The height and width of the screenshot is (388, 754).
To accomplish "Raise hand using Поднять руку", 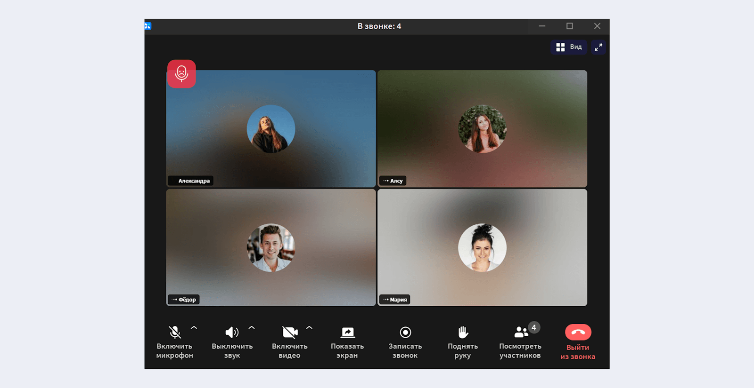I will (x=463, y=333).
